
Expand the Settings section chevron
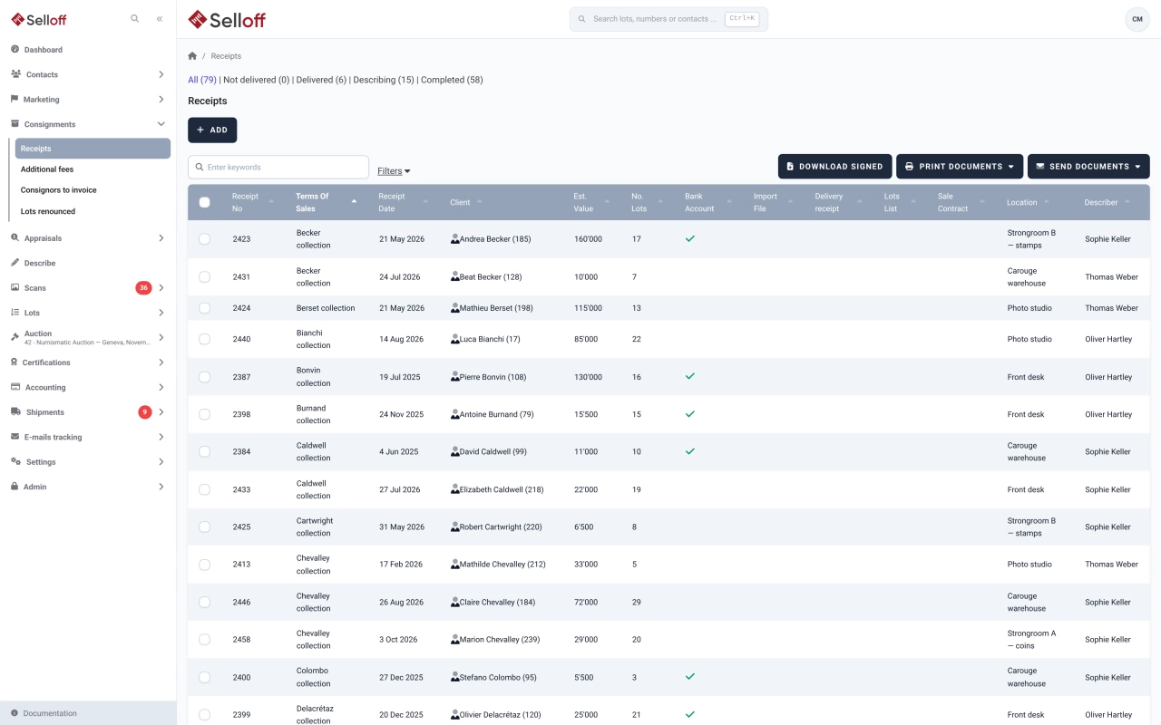click(x=161, y=462)
